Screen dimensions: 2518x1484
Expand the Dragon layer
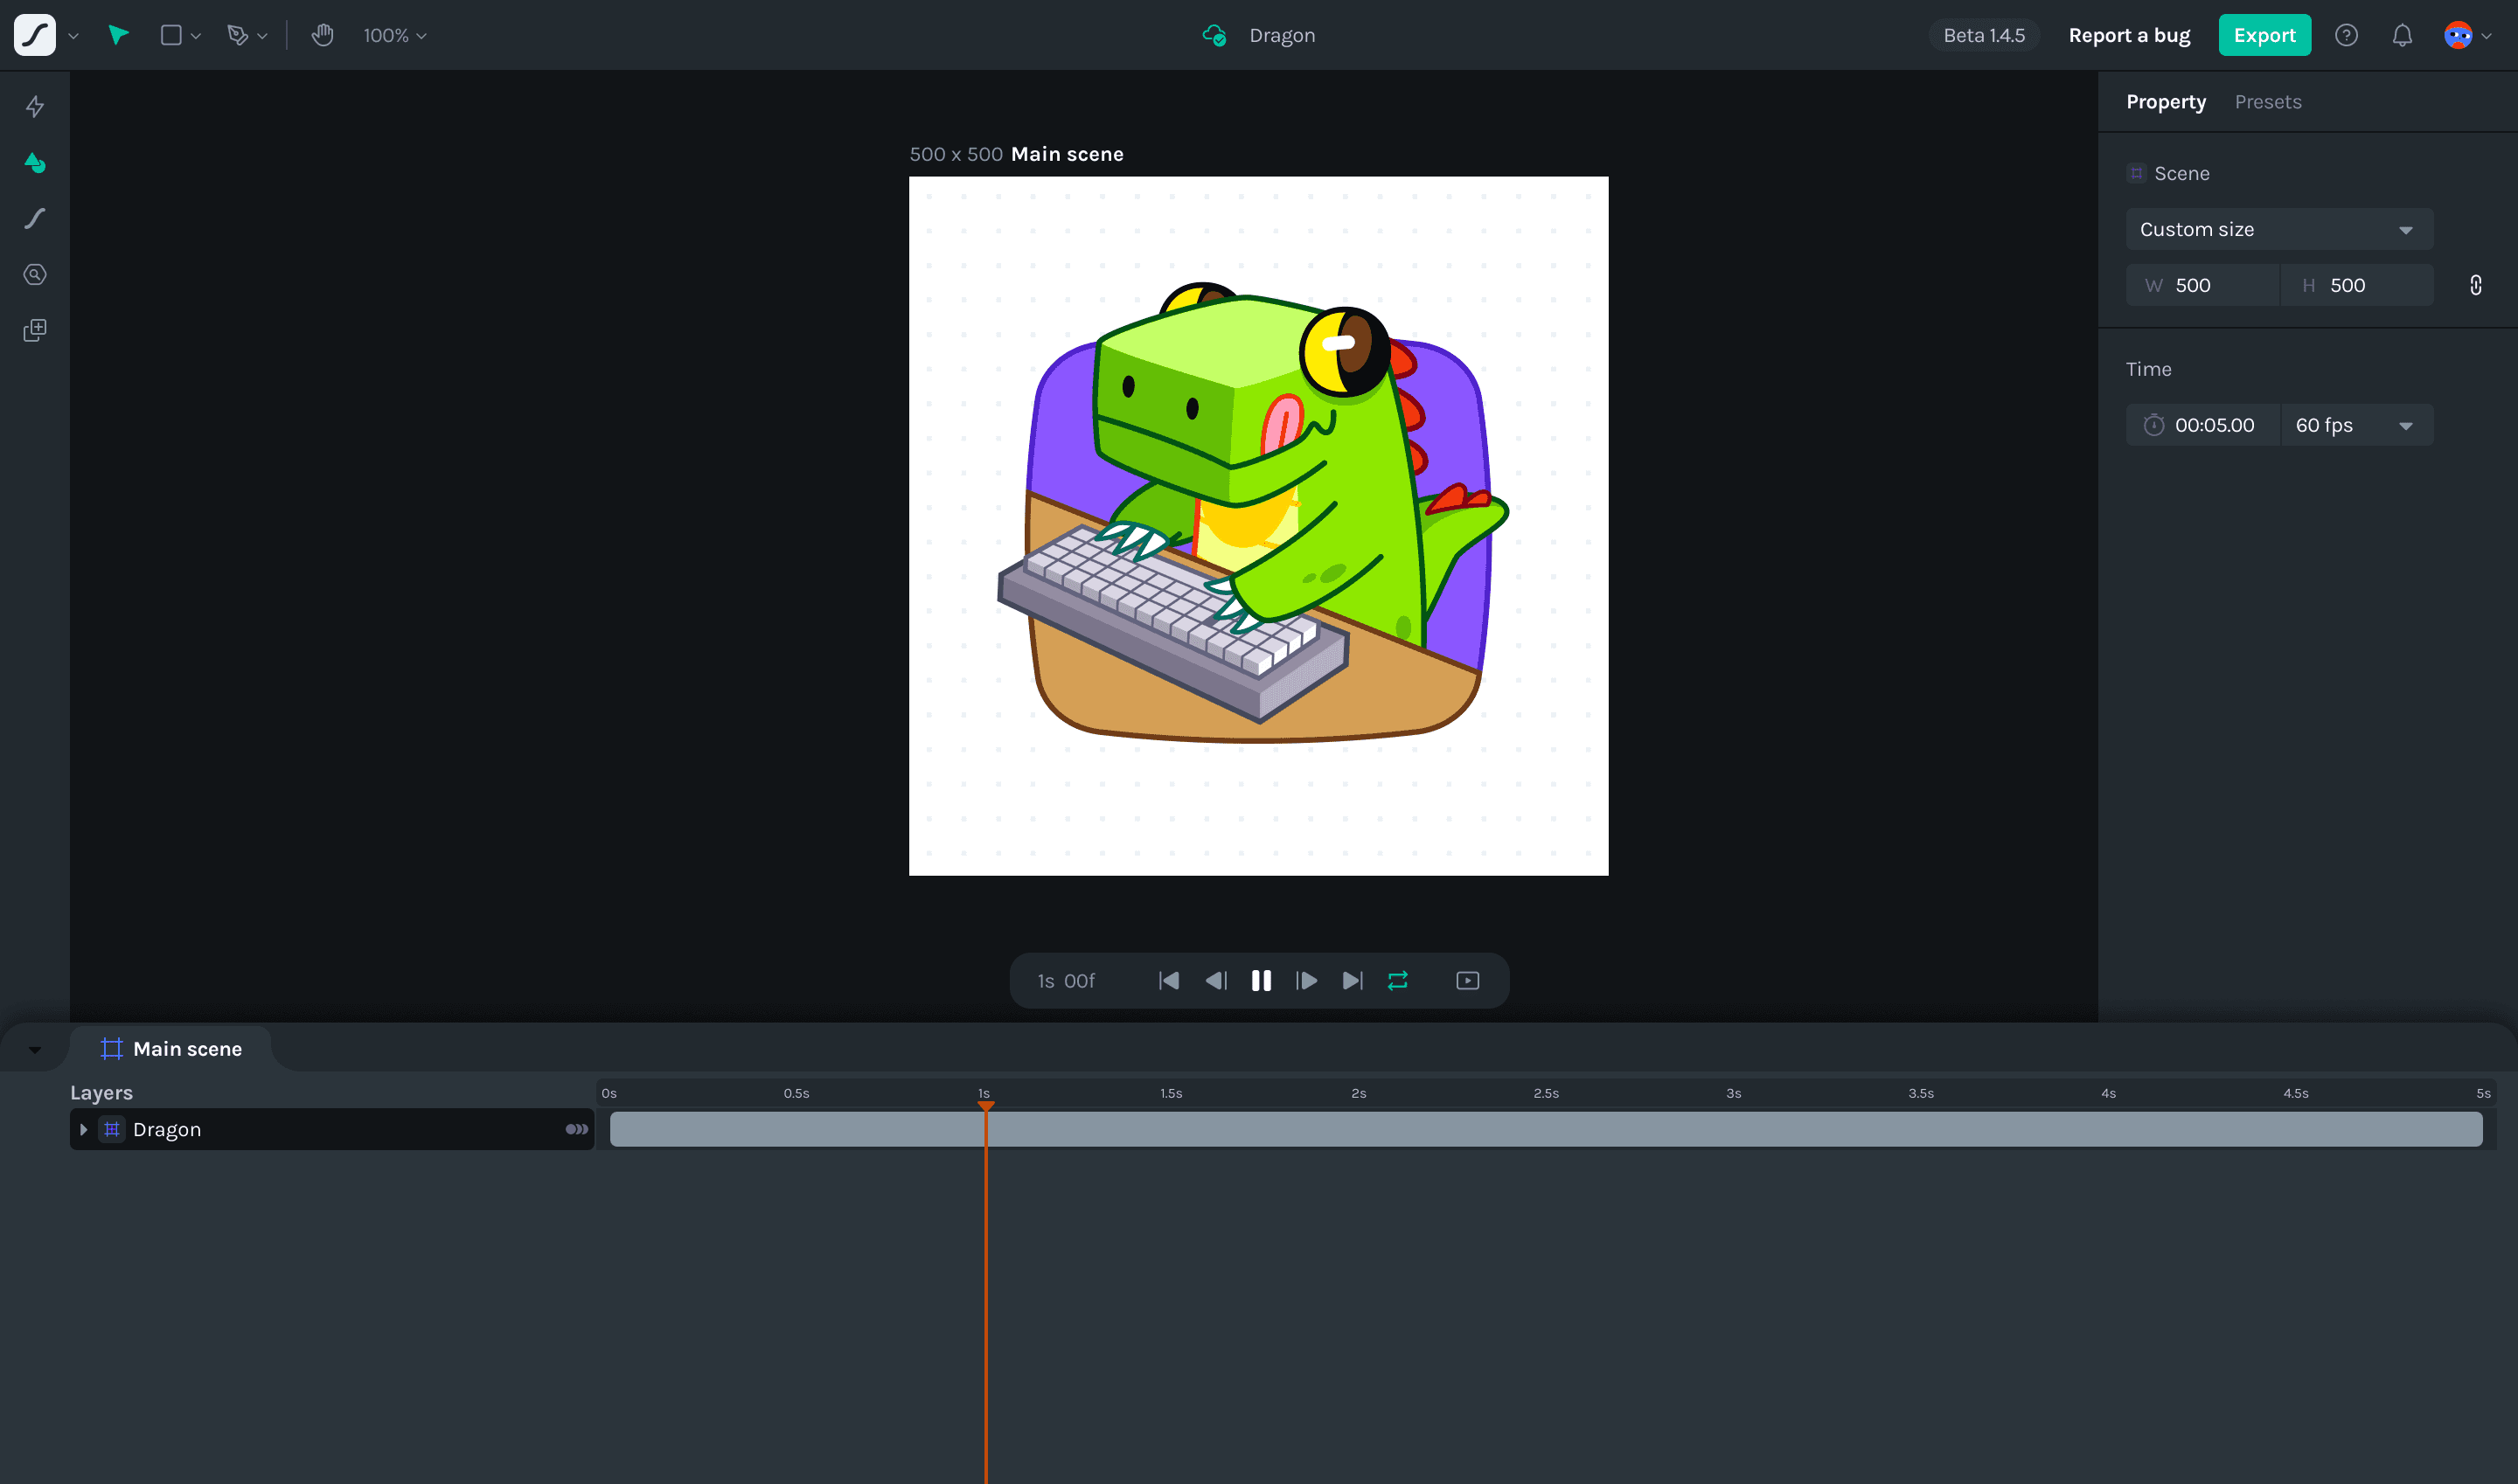pyautogui.click(x=84, y=1129)
